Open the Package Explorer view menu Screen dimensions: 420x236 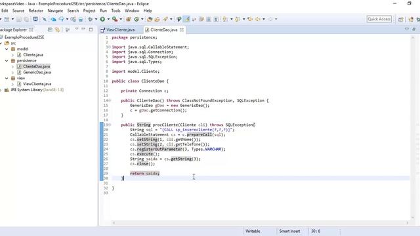click(x=77, y=29)
